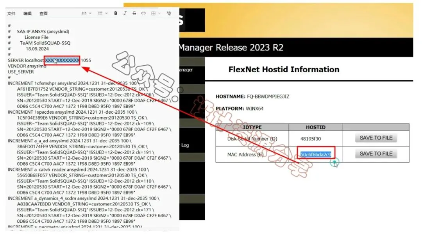
Task: Click the 'INCREMENT a_dynamics_4_scdm ansyslmd' line
Action: click(84, 198)
